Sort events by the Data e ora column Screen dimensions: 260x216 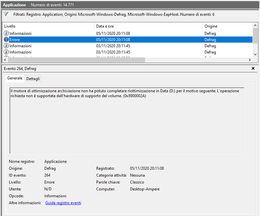148,26
